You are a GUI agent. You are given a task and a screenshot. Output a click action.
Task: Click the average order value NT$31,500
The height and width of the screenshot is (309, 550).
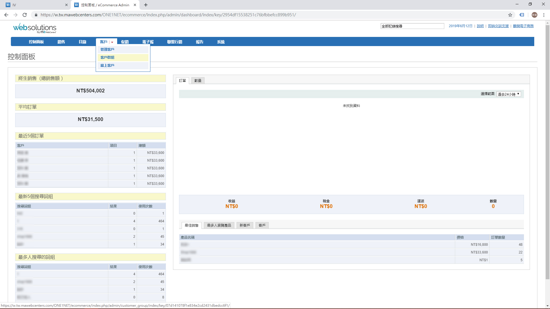(91, 120)
